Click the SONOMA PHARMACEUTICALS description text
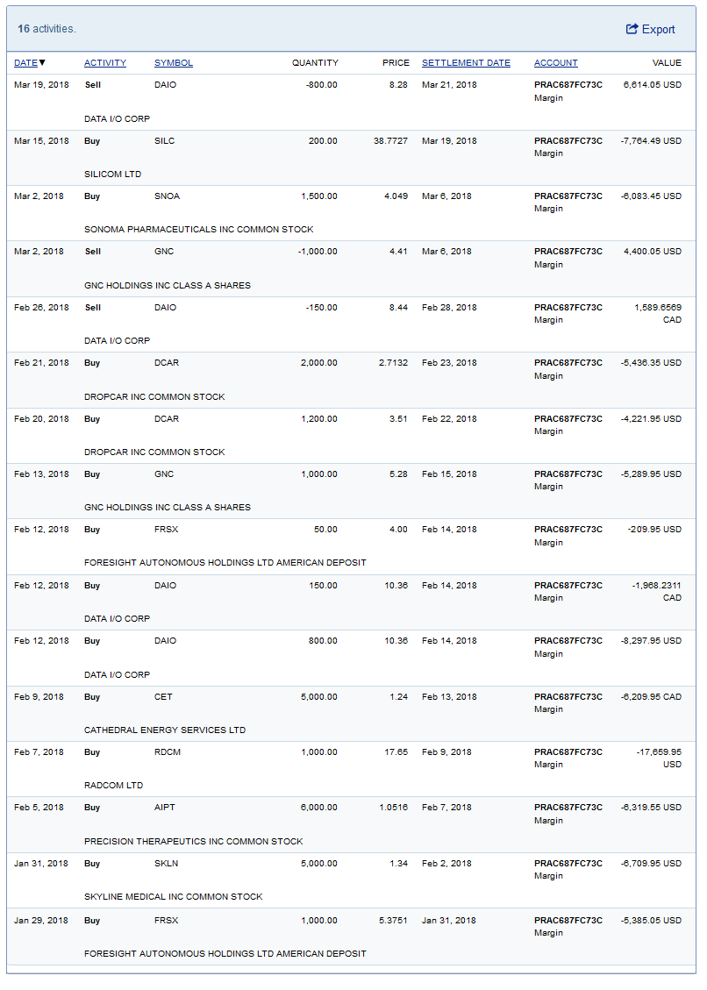The width and height of the screenshot is (707, 990). [x=198, y=230]
